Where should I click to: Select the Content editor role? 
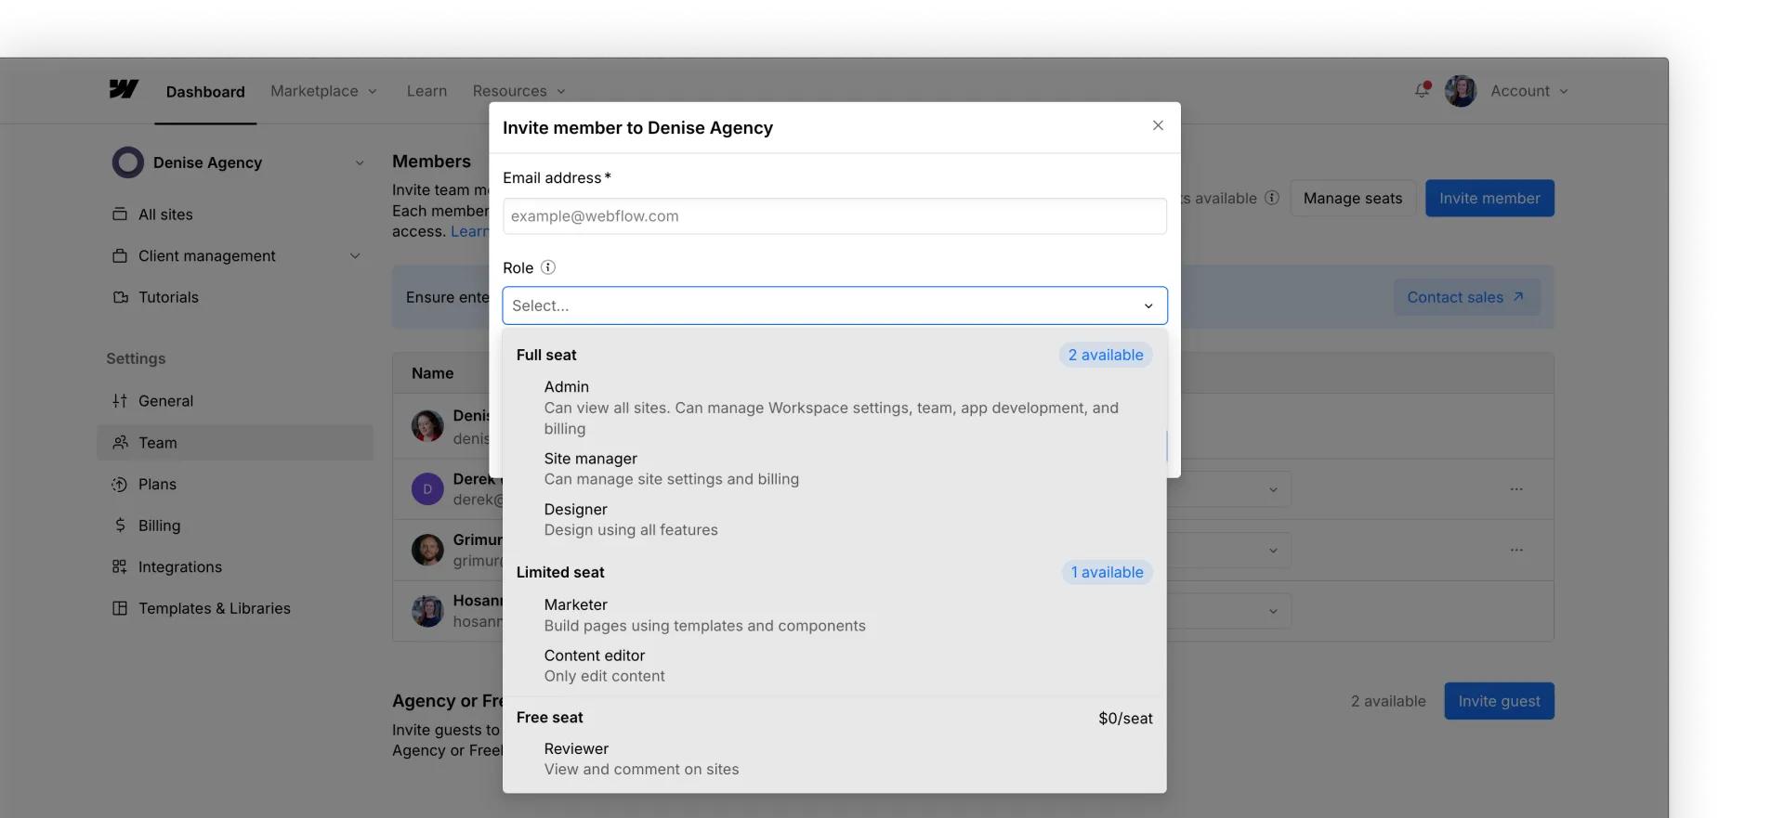coord(834,666)
